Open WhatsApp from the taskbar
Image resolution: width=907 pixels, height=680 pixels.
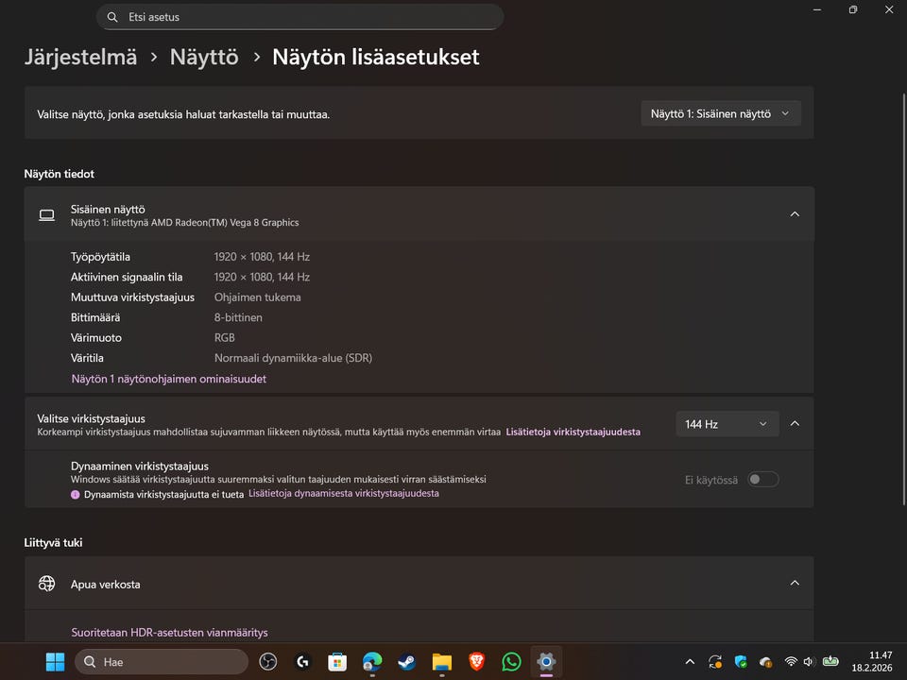click(x=511, y=661)
